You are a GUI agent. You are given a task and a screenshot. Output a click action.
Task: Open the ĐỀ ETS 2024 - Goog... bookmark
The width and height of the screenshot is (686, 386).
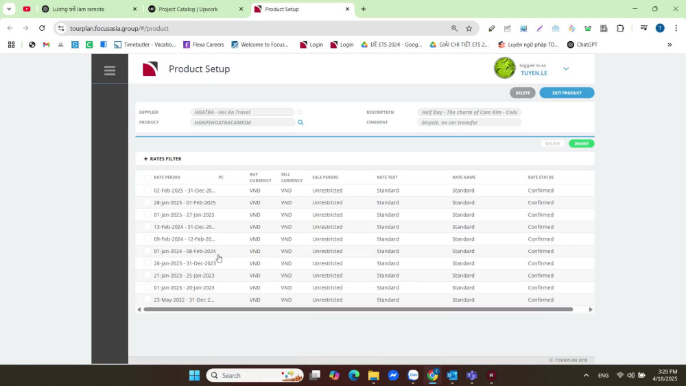(x=392, y=45)
